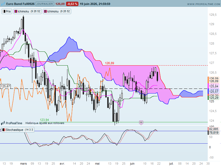Open Stochastique (14 3 3) settings

coord(18,130)
